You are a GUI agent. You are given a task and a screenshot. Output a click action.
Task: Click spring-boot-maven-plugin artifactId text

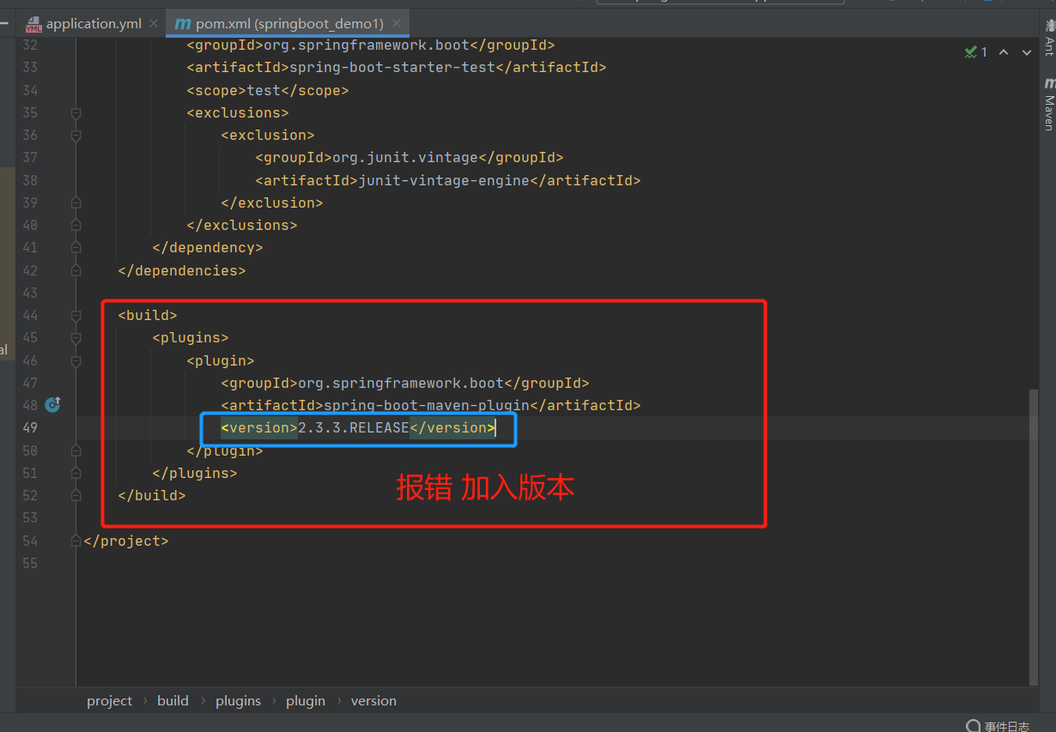coord(426,405)
